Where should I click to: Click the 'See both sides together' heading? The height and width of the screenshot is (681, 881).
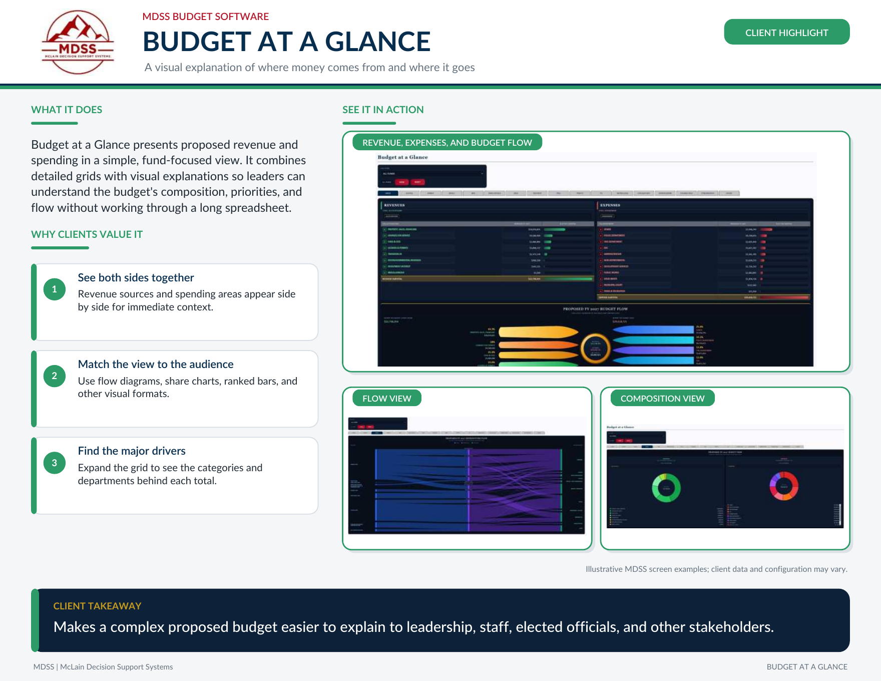click(136, 277)
